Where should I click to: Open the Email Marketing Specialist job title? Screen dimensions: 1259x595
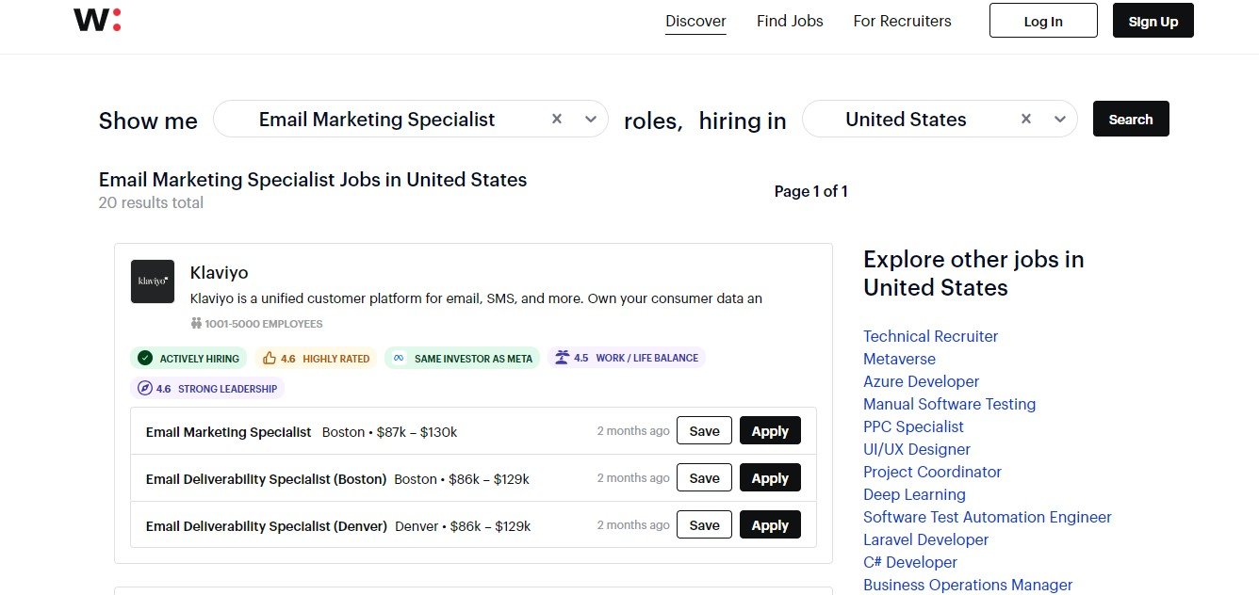pos(228,432)
